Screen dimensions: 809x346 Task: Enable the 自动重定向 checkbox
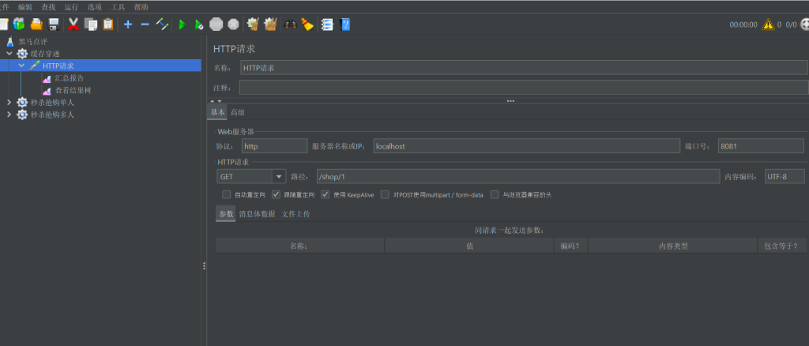coord(227,194)
